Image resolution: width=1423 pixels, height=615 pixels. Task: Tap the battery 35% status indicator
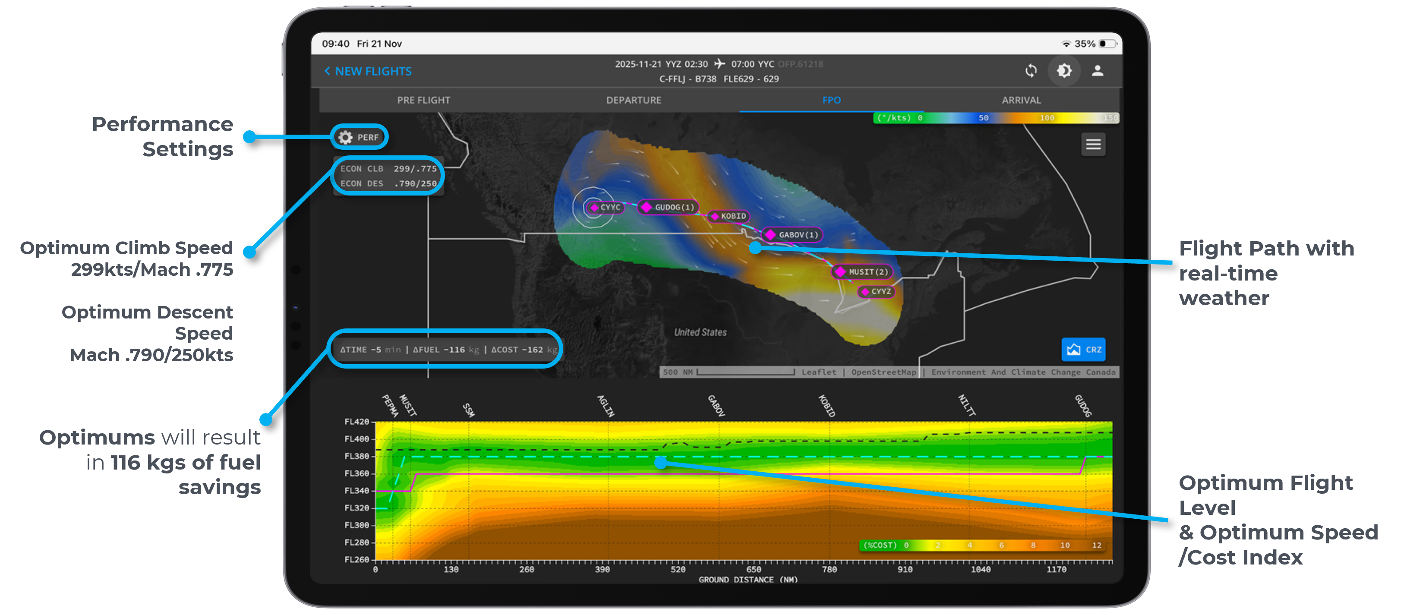tap(1096, 44)
